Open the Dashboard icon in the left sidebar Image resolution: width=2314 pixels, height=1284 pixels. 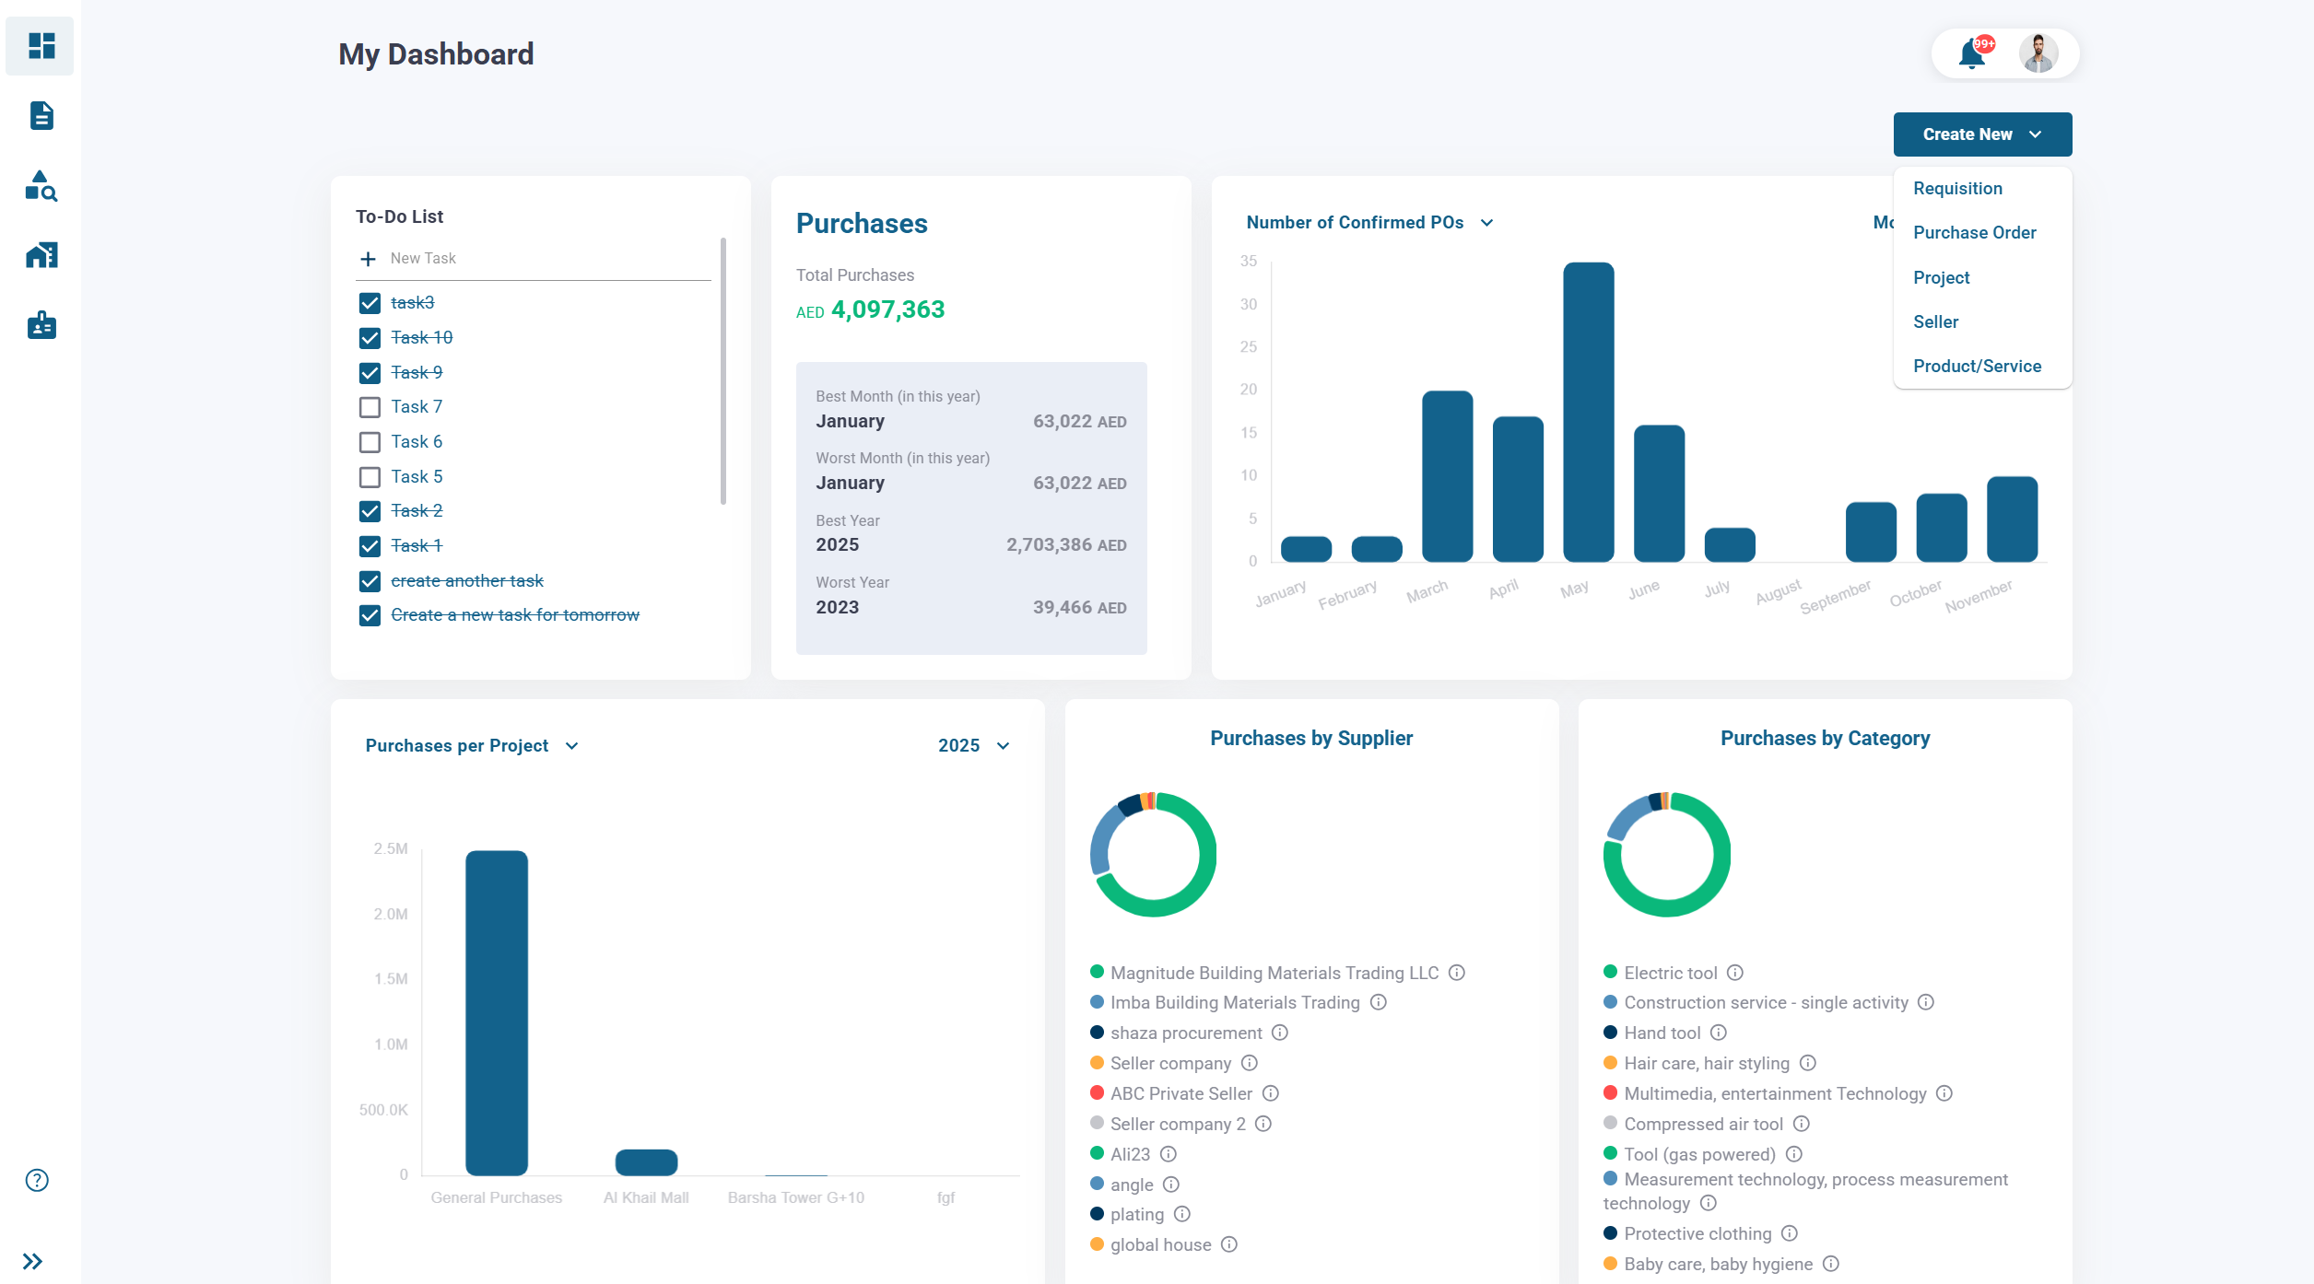coord(40,45)
